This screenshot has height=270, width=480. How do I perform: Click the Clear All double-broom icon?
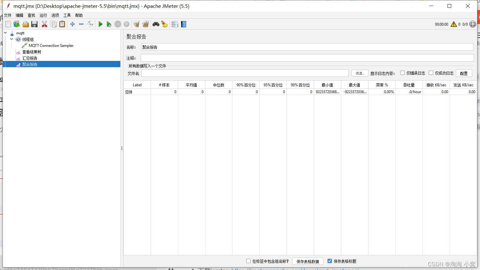[146, 24]
